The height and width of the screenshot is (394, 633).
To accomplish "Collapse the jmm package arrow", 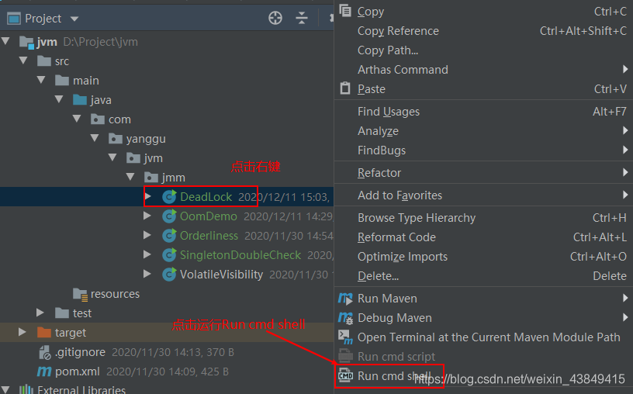I will pyautogui.click(x=130, y=176).
